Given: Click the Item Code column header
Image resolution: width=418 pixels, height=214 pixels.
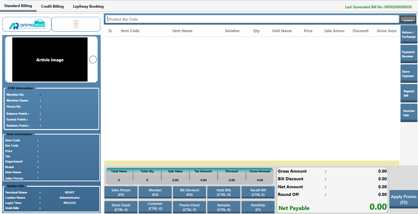Looking at the screenshot, I should (130, 31).
